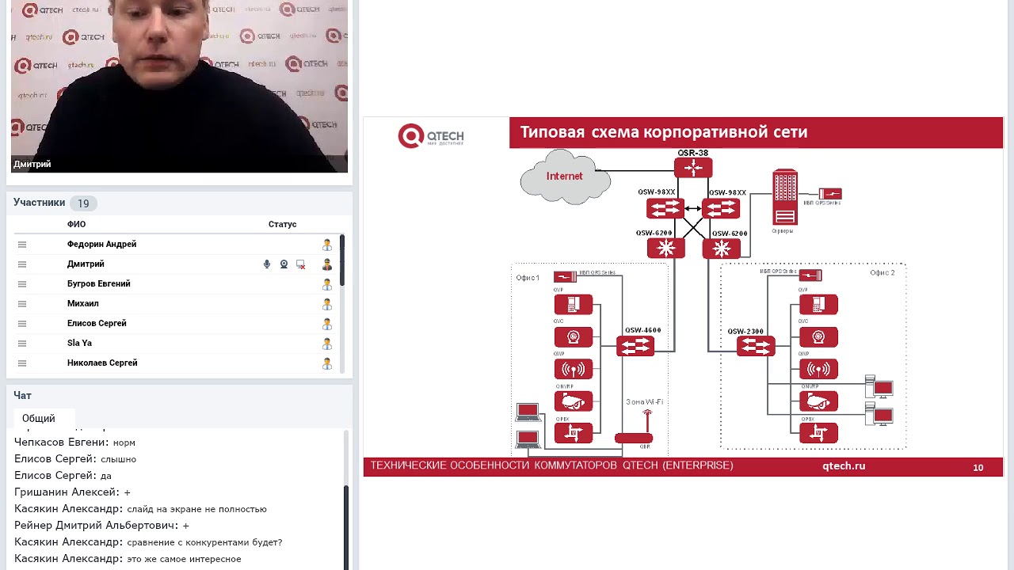Click the user avatar icon for Федорин Андрей
Viewport: 1014px width, 570px height.
pyautogui.click(x=327, y=245)
